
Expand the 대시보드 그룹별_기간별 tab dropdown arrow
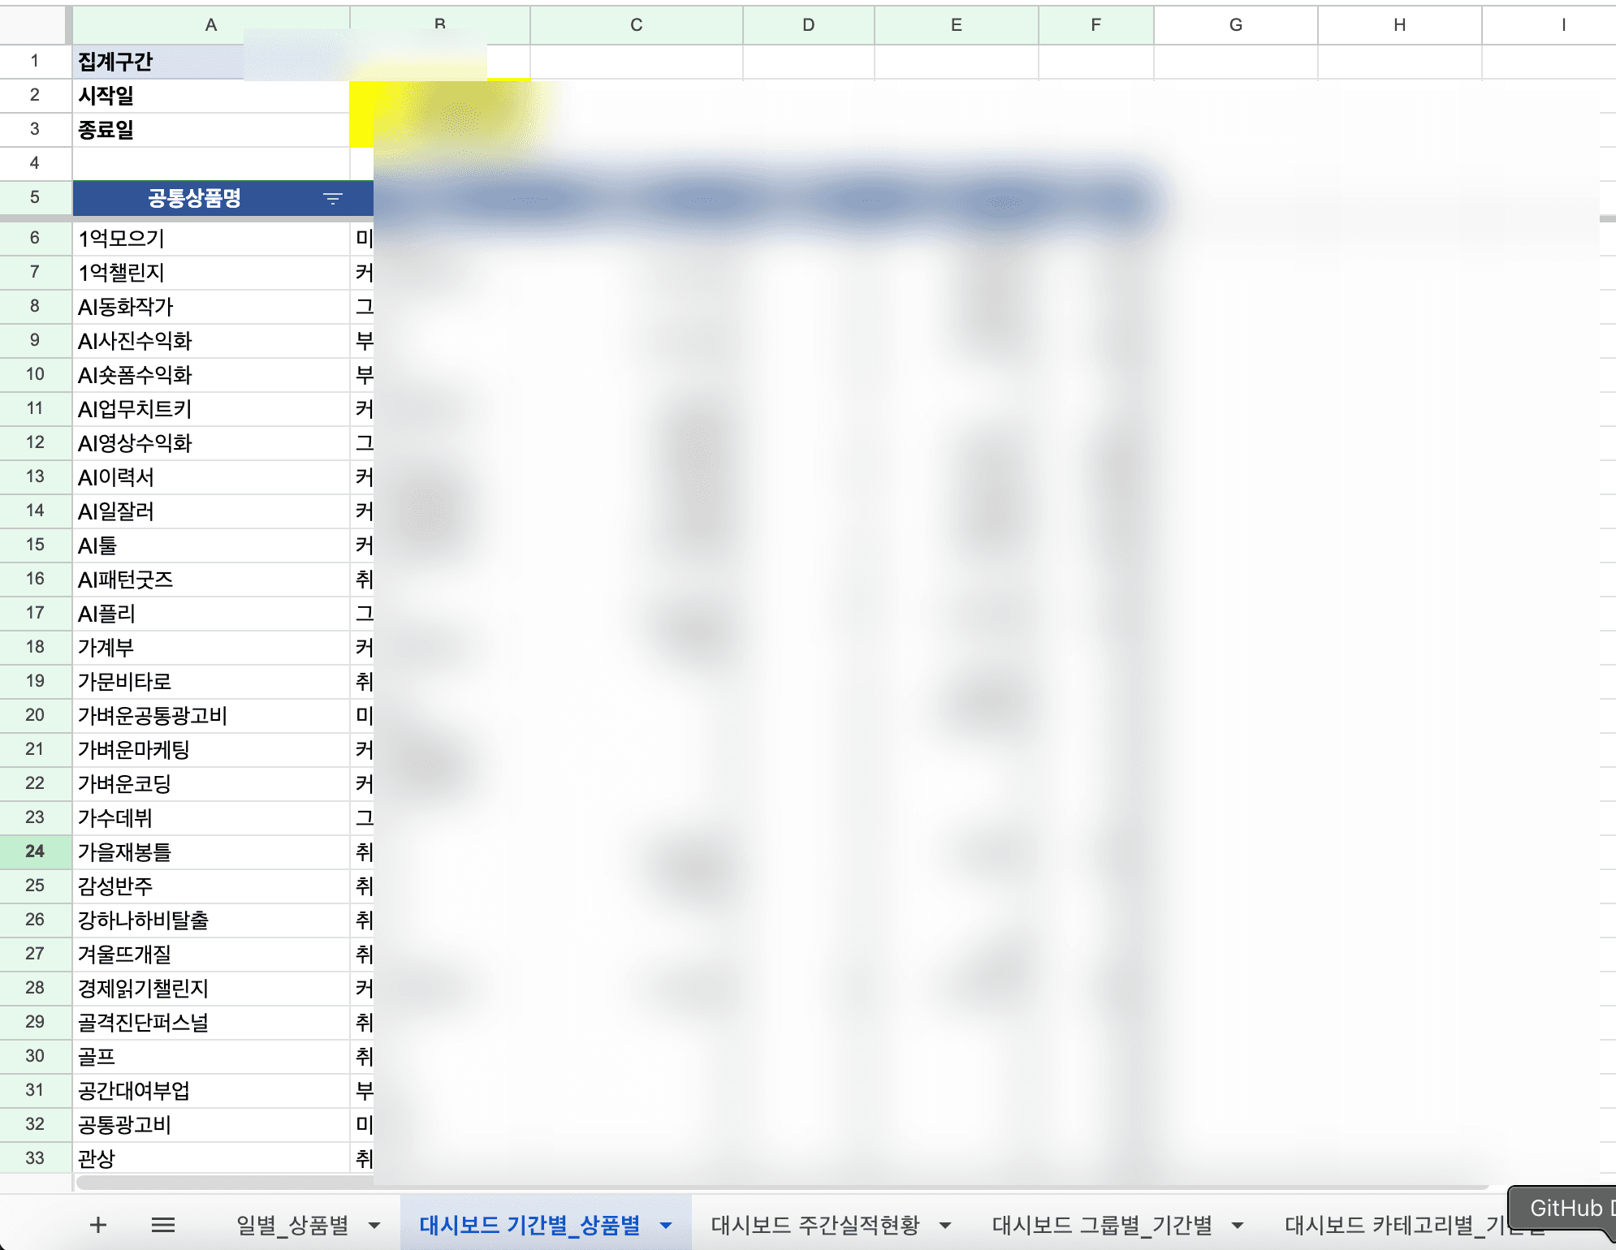(1238, 1225)
